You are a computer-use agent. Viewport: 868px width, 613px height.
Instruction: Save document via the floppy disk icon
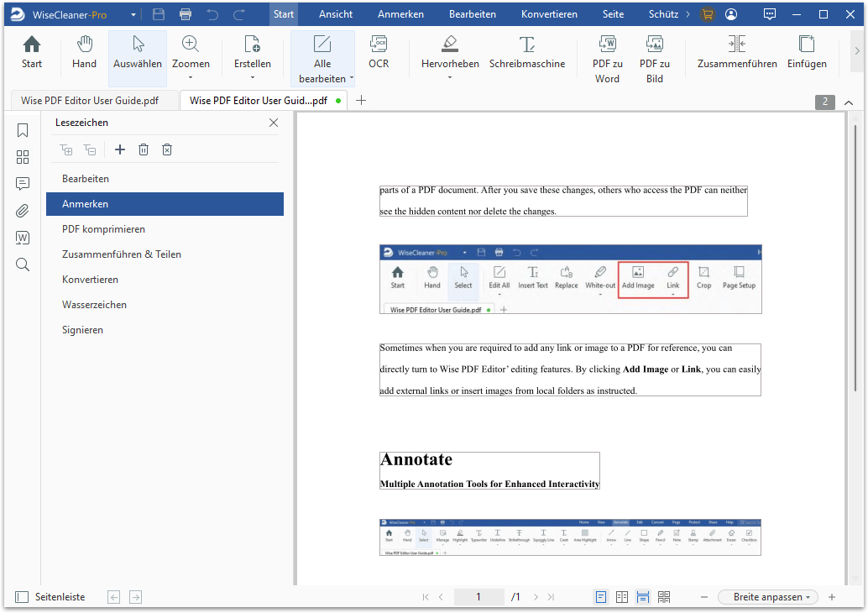(159, 14)
